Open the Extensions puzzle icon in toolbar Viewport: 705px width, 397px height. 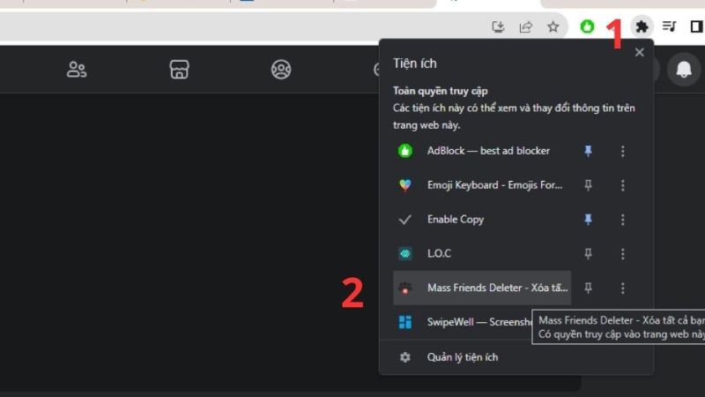point(642,26)
